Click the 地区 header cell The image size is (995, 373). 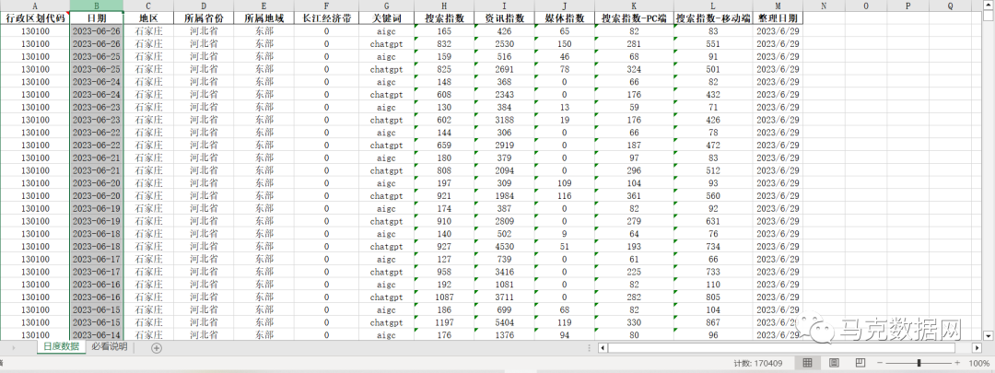click(148, 18)
